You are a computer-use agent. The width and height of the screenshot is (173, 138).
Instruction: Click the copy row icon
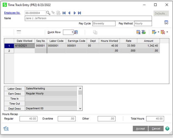(95, 32)
